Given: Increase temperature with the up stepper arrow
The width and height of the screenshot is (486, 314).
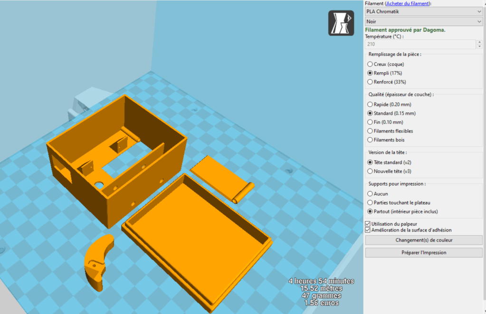Looking at the screenshot, I should click(479, 42).
